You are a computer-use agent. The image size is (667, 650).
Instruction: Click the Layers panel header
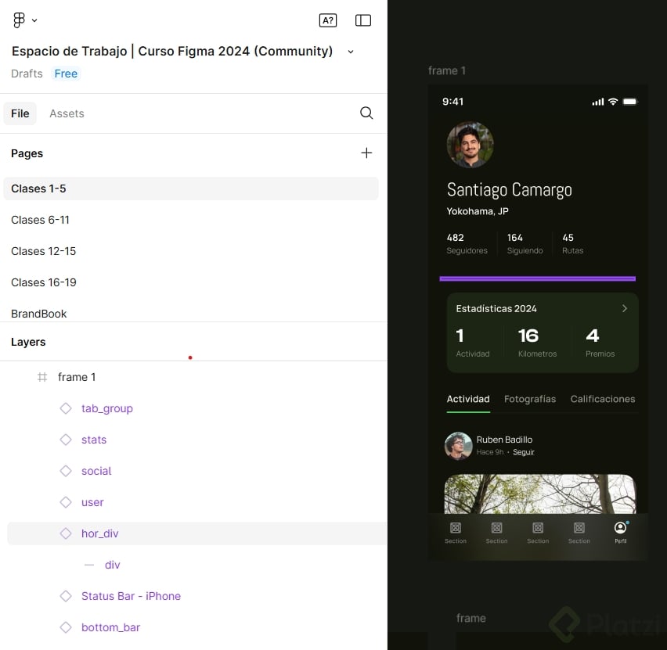(28, 342)
